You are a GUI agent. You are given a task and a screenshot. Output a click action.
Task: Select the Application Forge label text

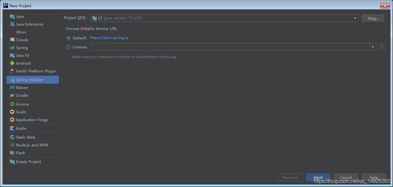[x=32, y=120]
